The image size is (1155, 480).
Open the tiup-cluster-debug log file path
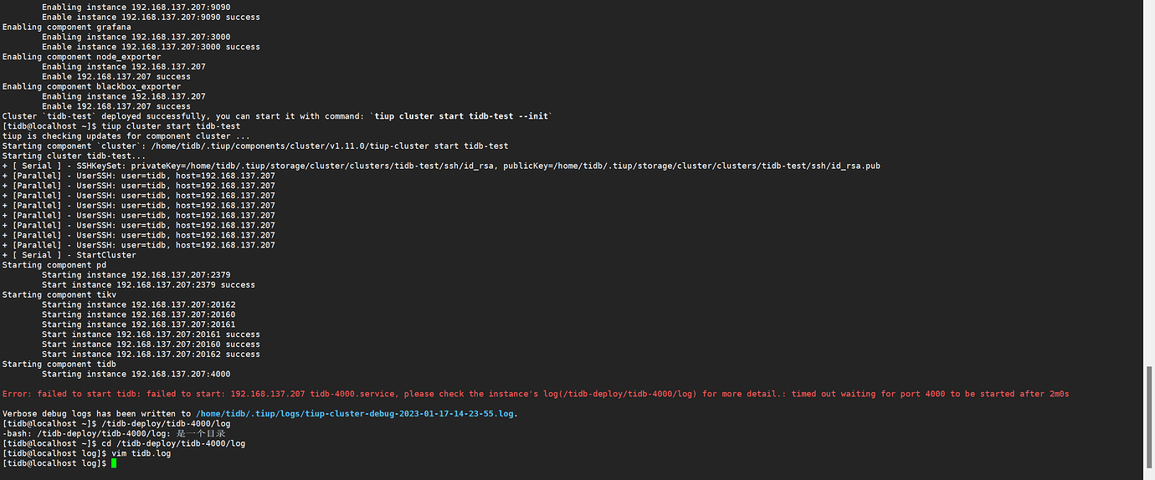click(355, 413)
